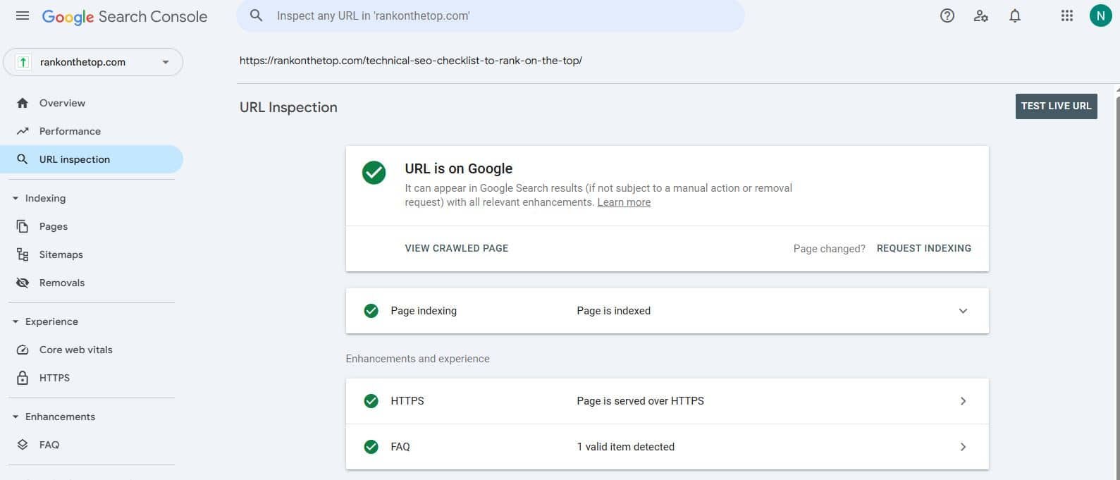Collapse the Experience section
The height and width of the screenshot is (480, 1120).
click(16, 322)
